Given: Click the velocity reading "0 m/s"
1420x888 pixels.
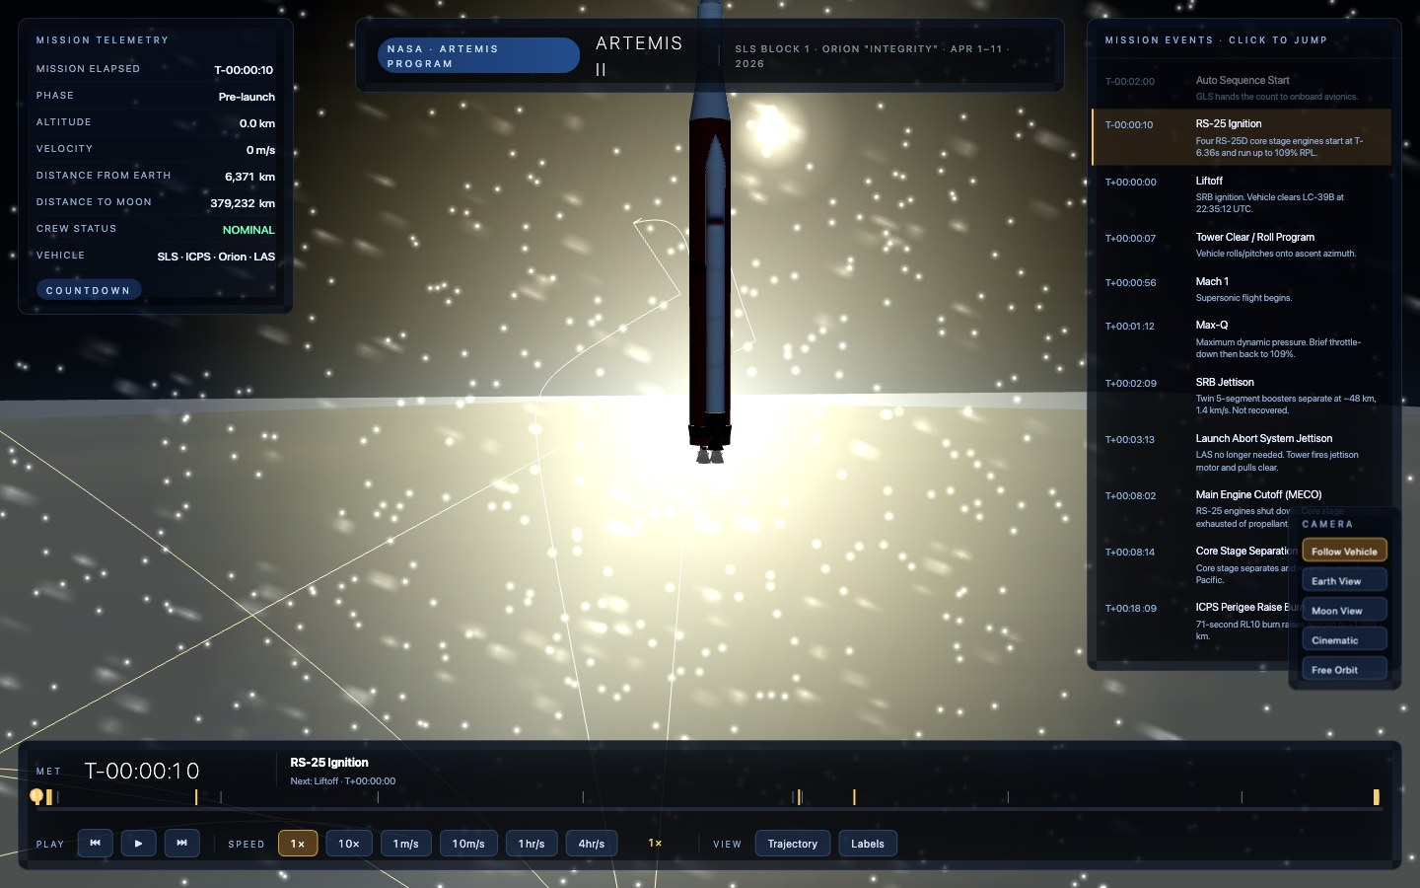Looking at the screenshot, I should 260,150.
